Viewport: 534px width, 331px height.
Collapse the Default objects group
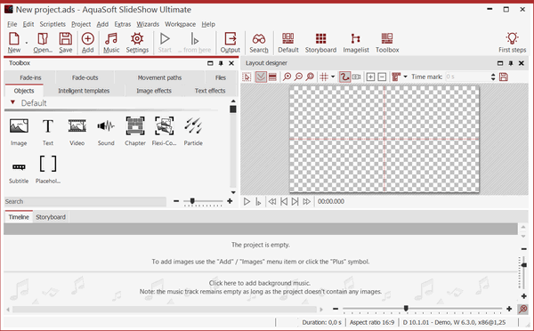[x=12, y=102]
